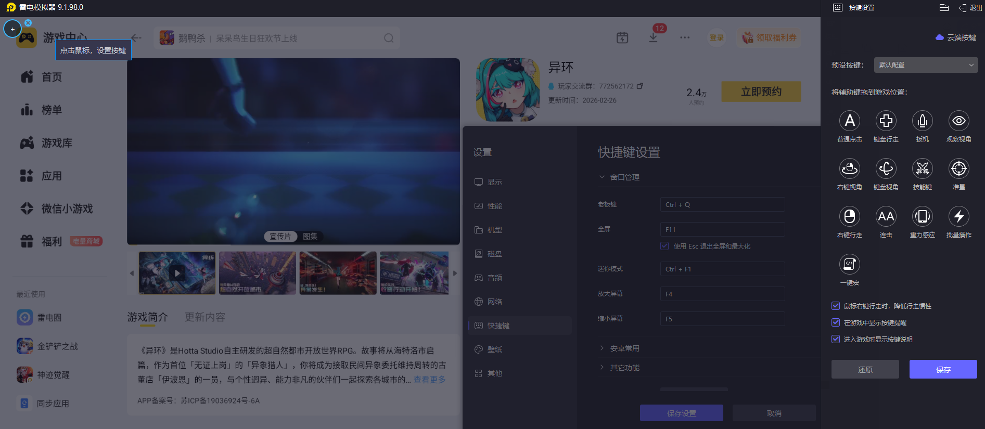
Task: Go back with the left arrow
Action: click(x=136, y=37)
